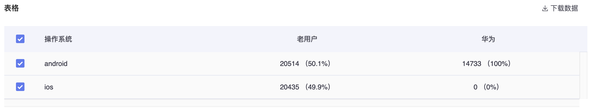Uncheck the ios row checkbox

20,87
